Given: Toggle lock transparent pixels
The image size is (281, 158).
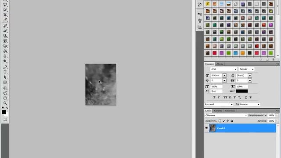Looking at the screenshot, I should point(220,121).
